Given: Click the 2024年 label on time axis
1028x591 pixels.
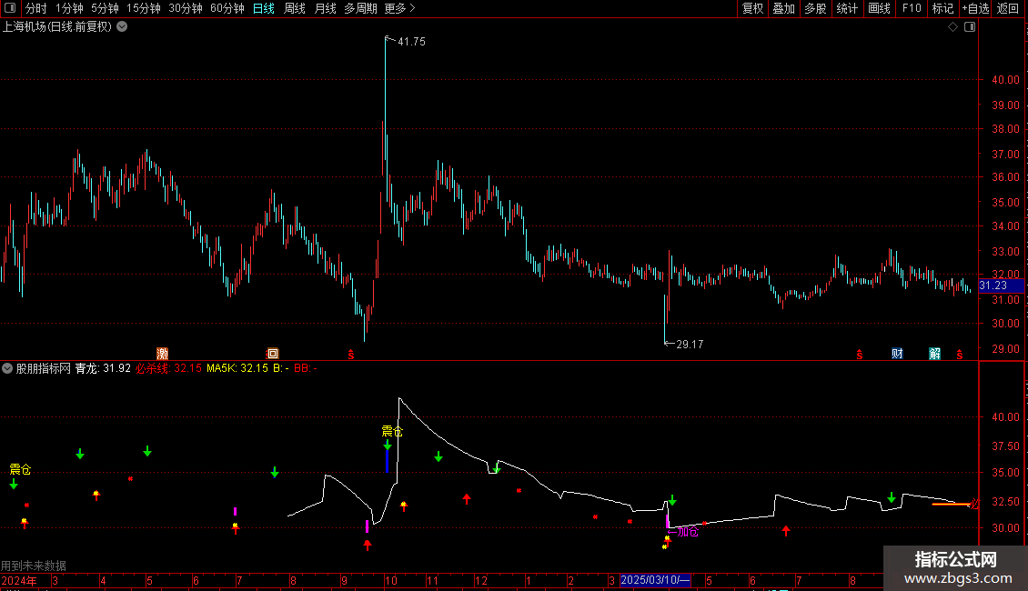Looking at the screenshot, I should coord(18,580).
